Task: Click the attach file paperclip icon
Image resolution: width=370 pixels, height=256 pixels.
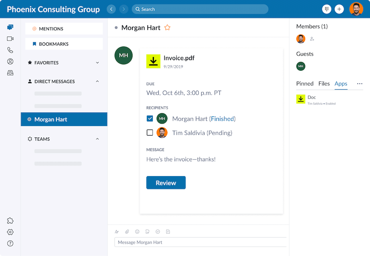Action: 127,232
